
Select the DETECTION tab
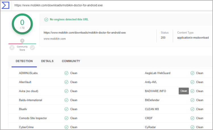24,61
